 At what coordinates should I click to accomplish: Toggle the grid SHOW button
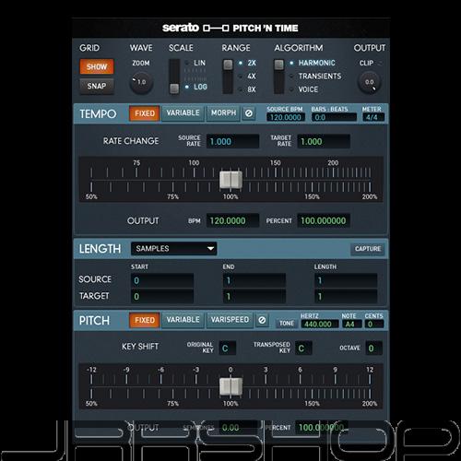(97, 66)
